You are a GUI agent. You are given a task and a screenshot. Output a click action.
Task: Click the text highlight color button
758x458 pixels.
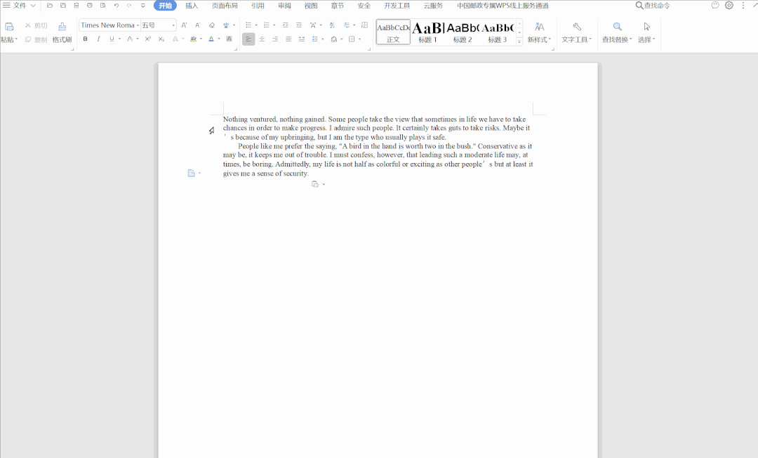point(194,39)
